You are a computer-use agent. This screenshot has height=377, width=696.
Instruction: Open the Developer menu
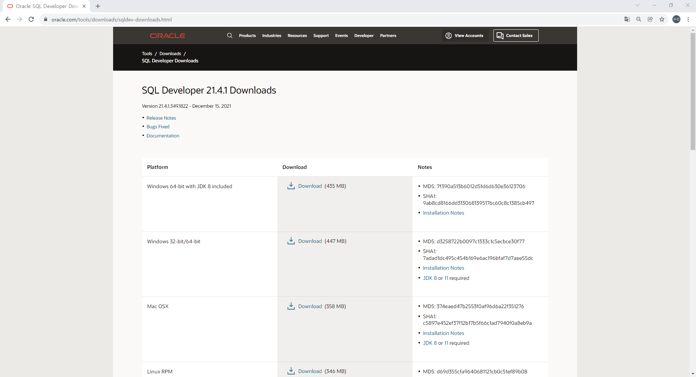(364, 36)
